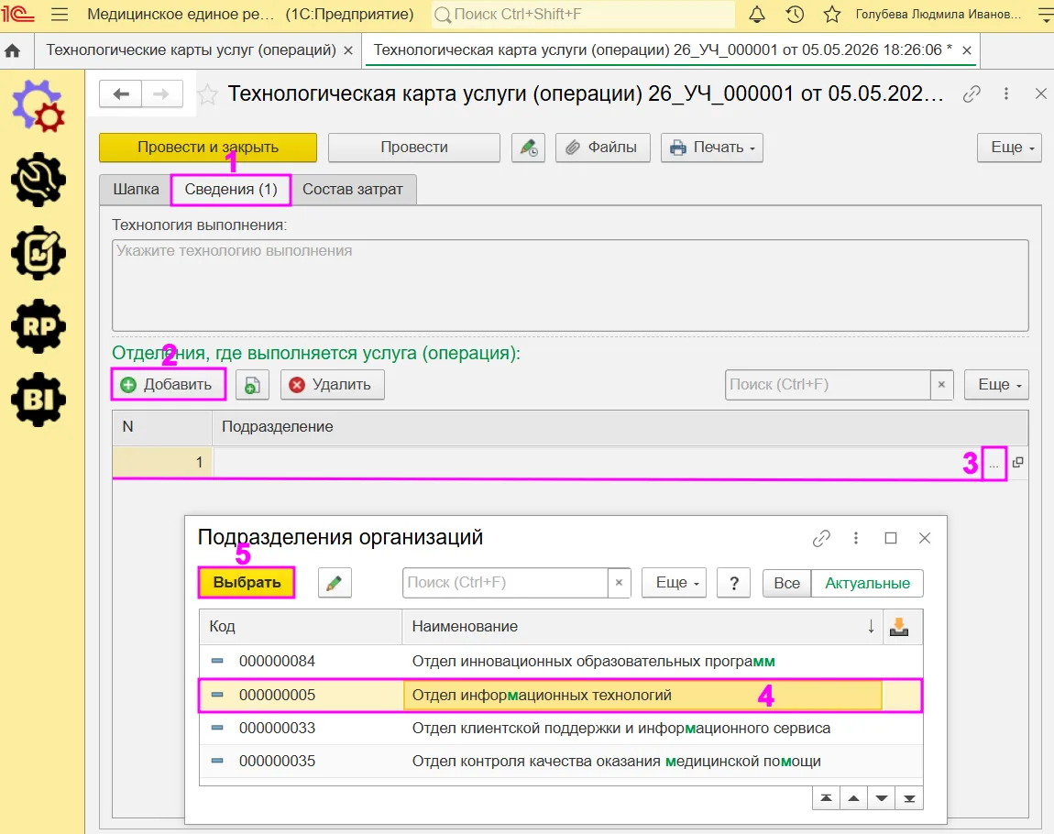The height and width of the screenshot is (834, 1054).
Task: Open the wrench gear section in sidebar
Action: click(x=38, y=181)
